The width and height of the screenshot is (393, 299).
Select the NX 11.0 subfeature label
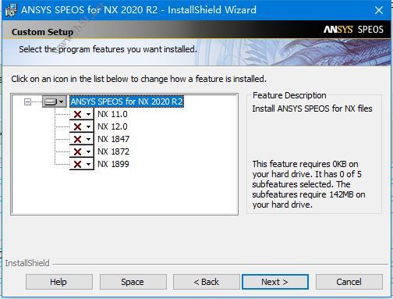(112, 114)
